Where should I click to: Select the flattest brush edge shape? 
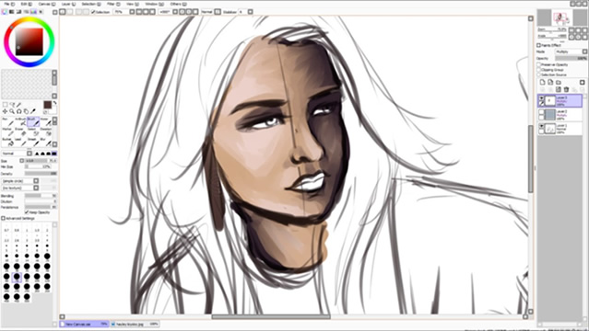[x=54, y=154]
